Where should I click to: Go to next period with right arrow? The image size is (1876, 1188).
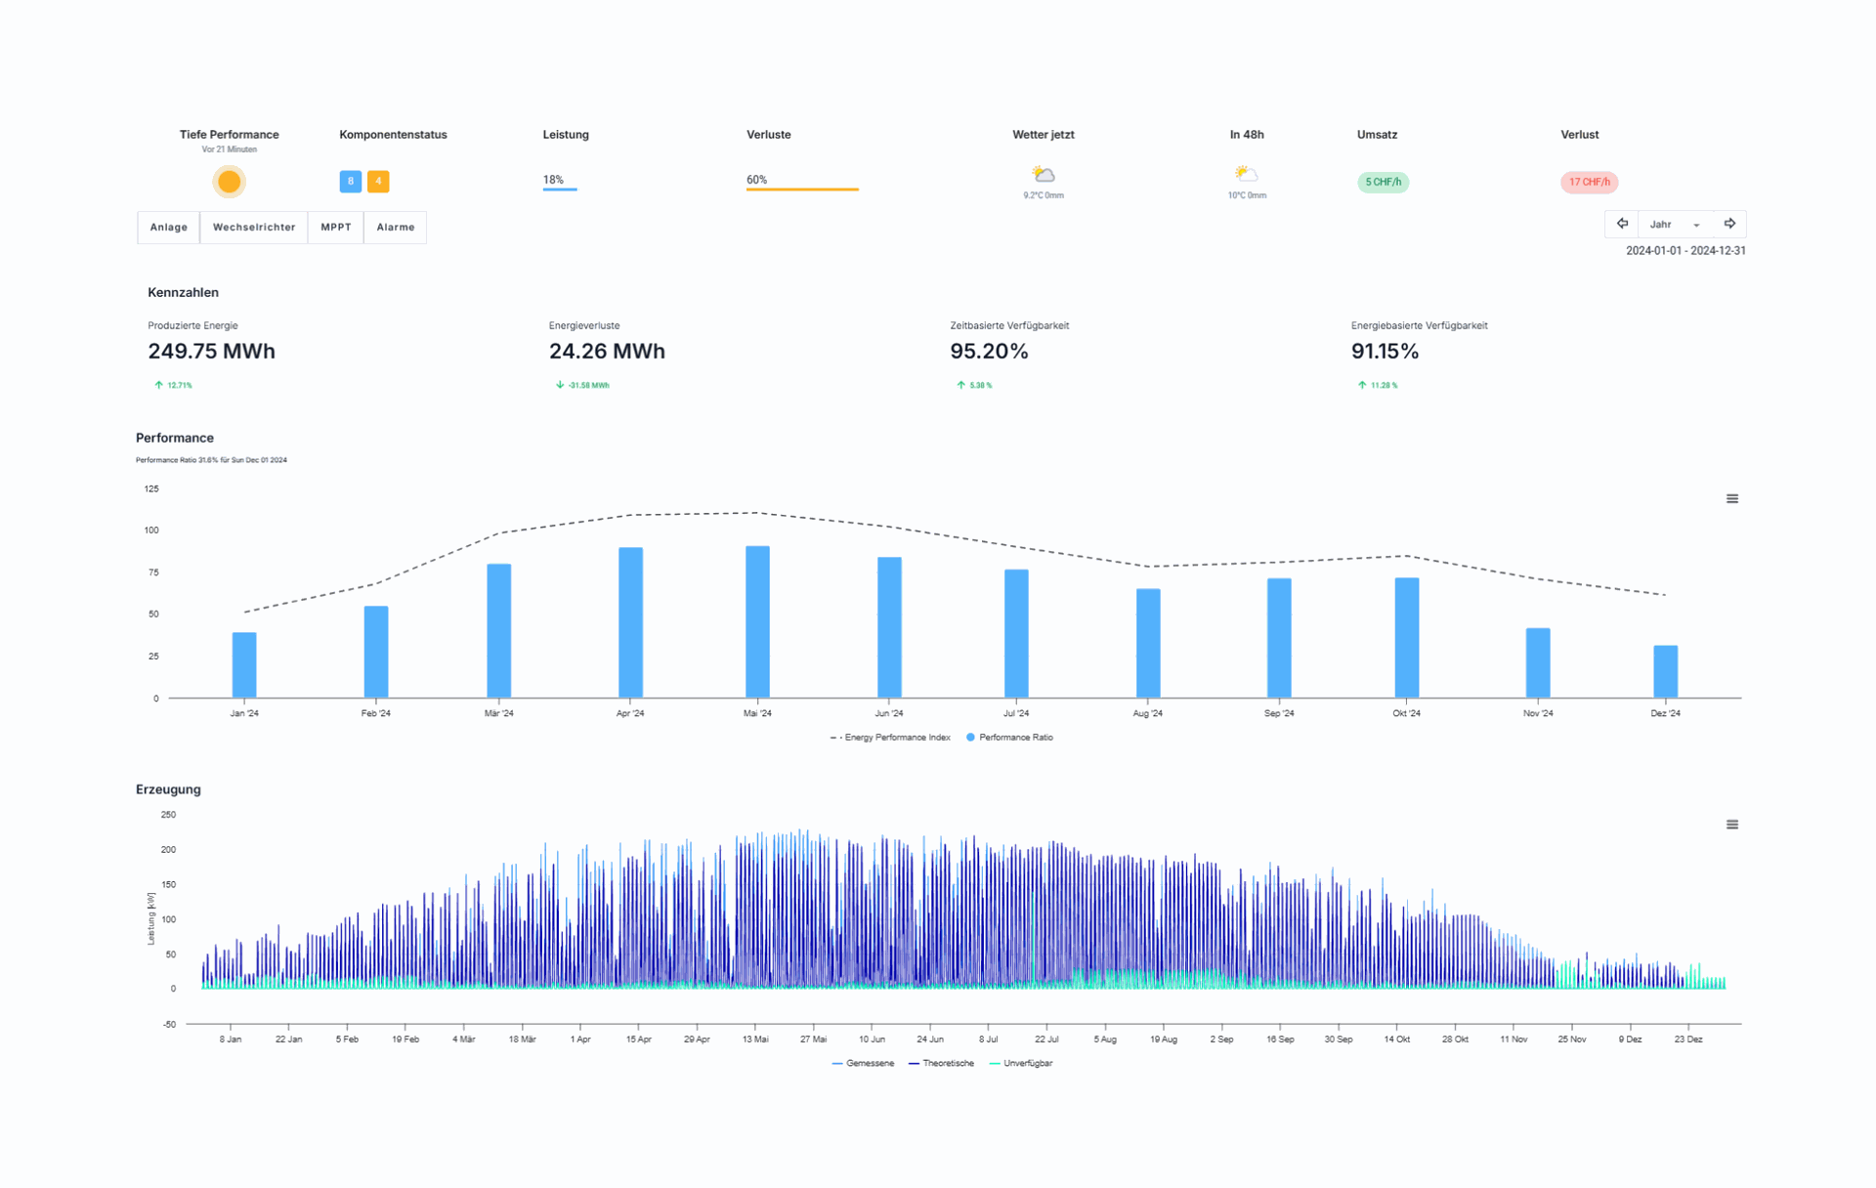[x=1729, y=225]
